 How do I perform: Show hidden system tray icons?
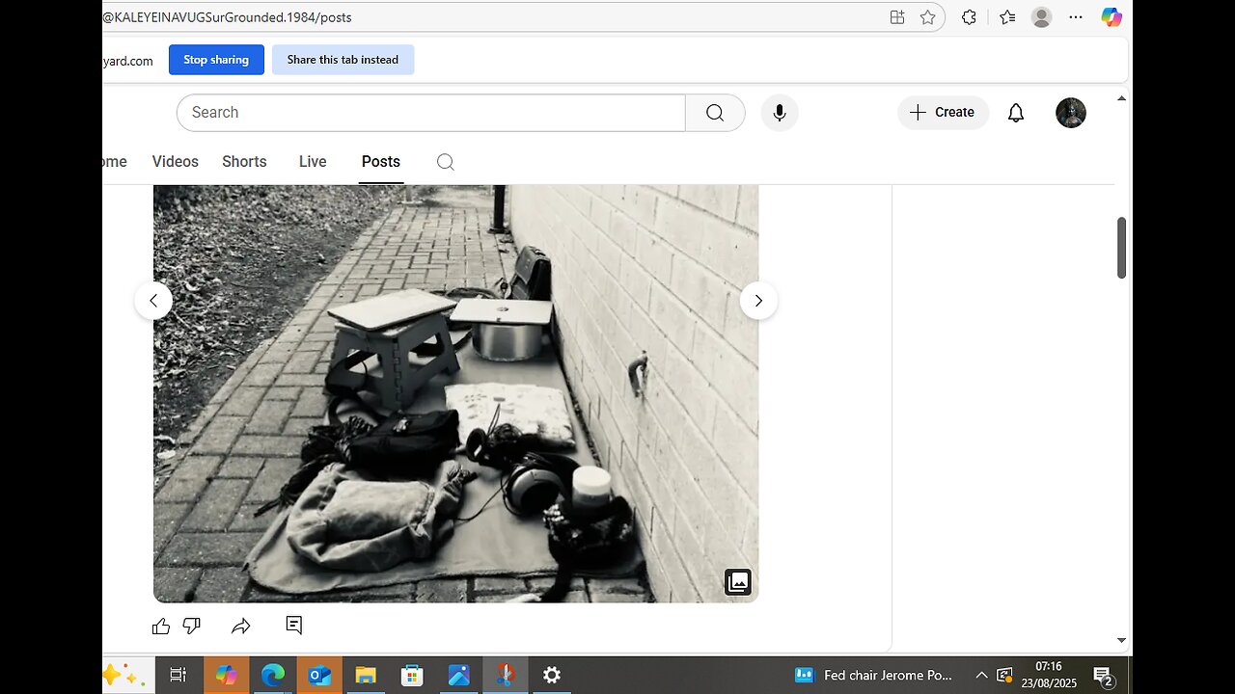981,676
